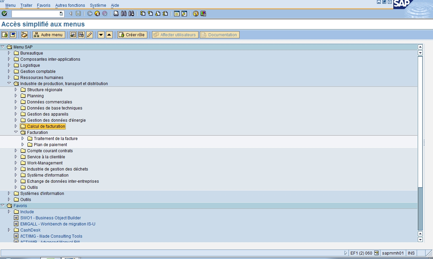The image size is (433, 259).
Task: Expand the Logistique folder
Action: 9,65
